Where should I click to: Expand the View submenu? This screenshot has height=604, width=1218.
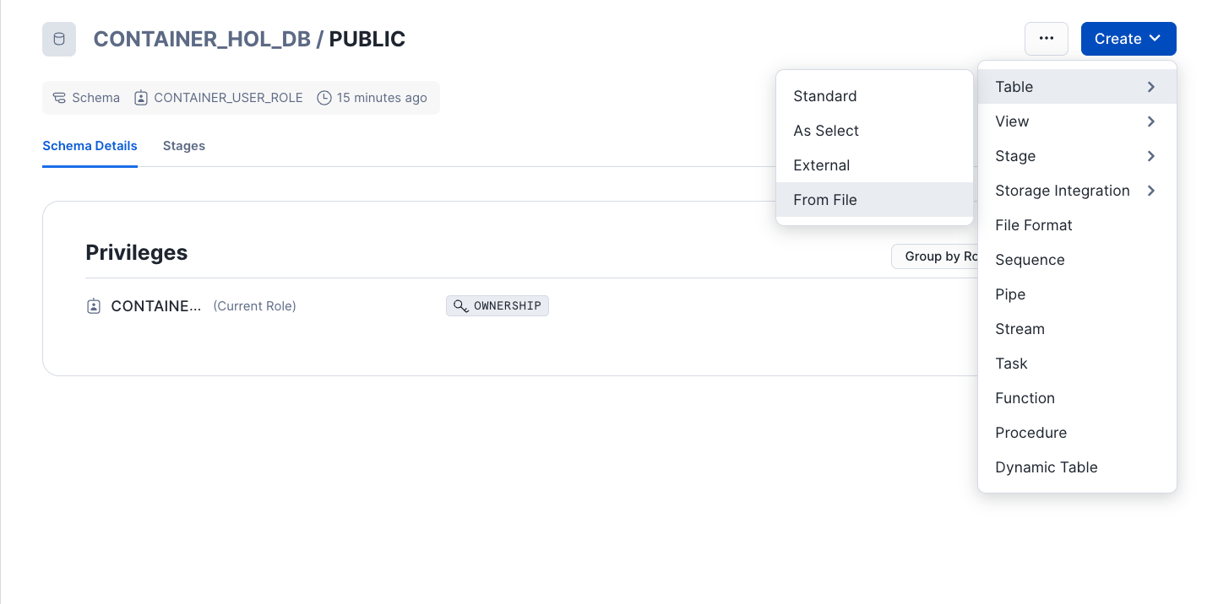click(x=1076, y=121)
